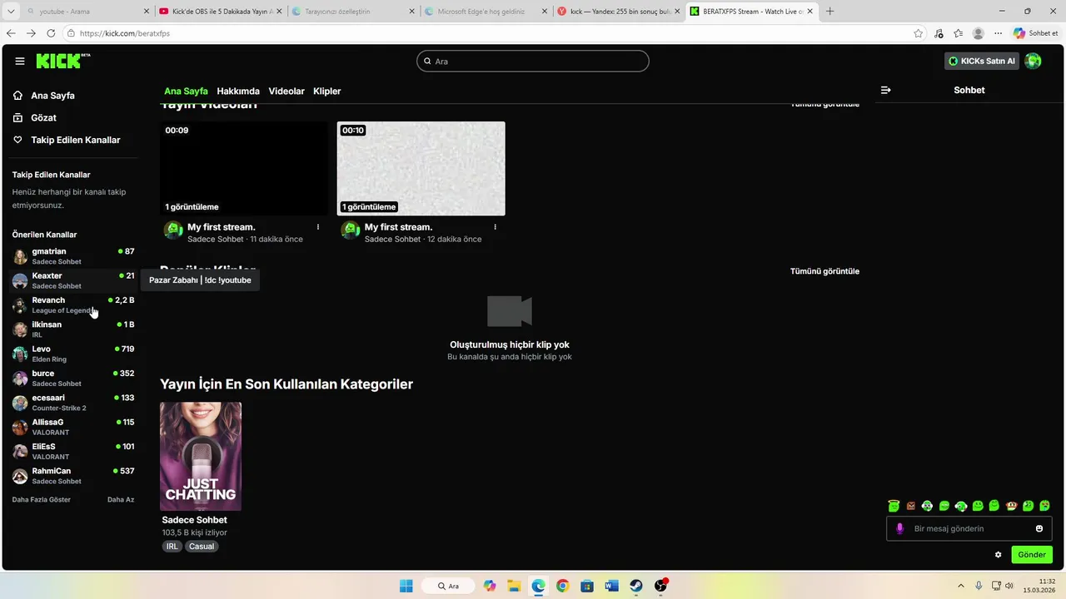This screenshot has height=599, width=1066.
Task: Open OBS Studio from taskbar
Action: coord(660,586)
